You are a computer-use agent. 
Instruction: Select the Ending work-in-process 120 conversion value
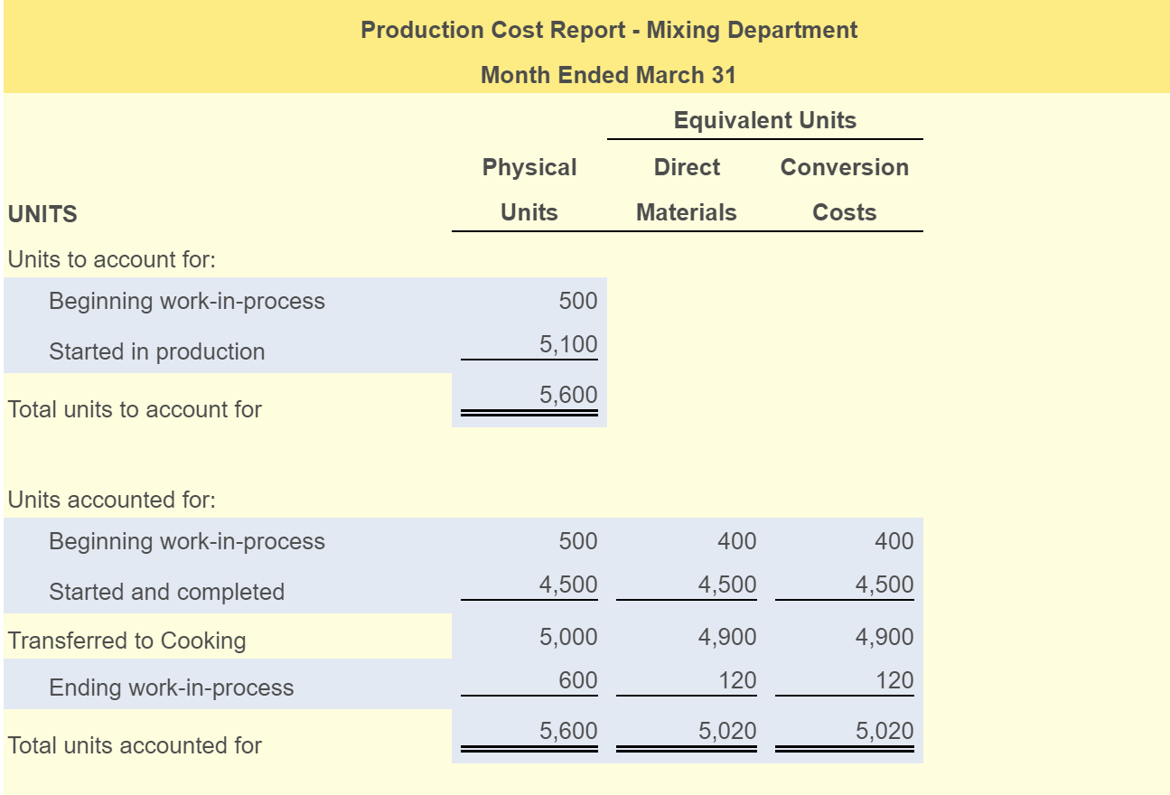[x=894, y=680]
